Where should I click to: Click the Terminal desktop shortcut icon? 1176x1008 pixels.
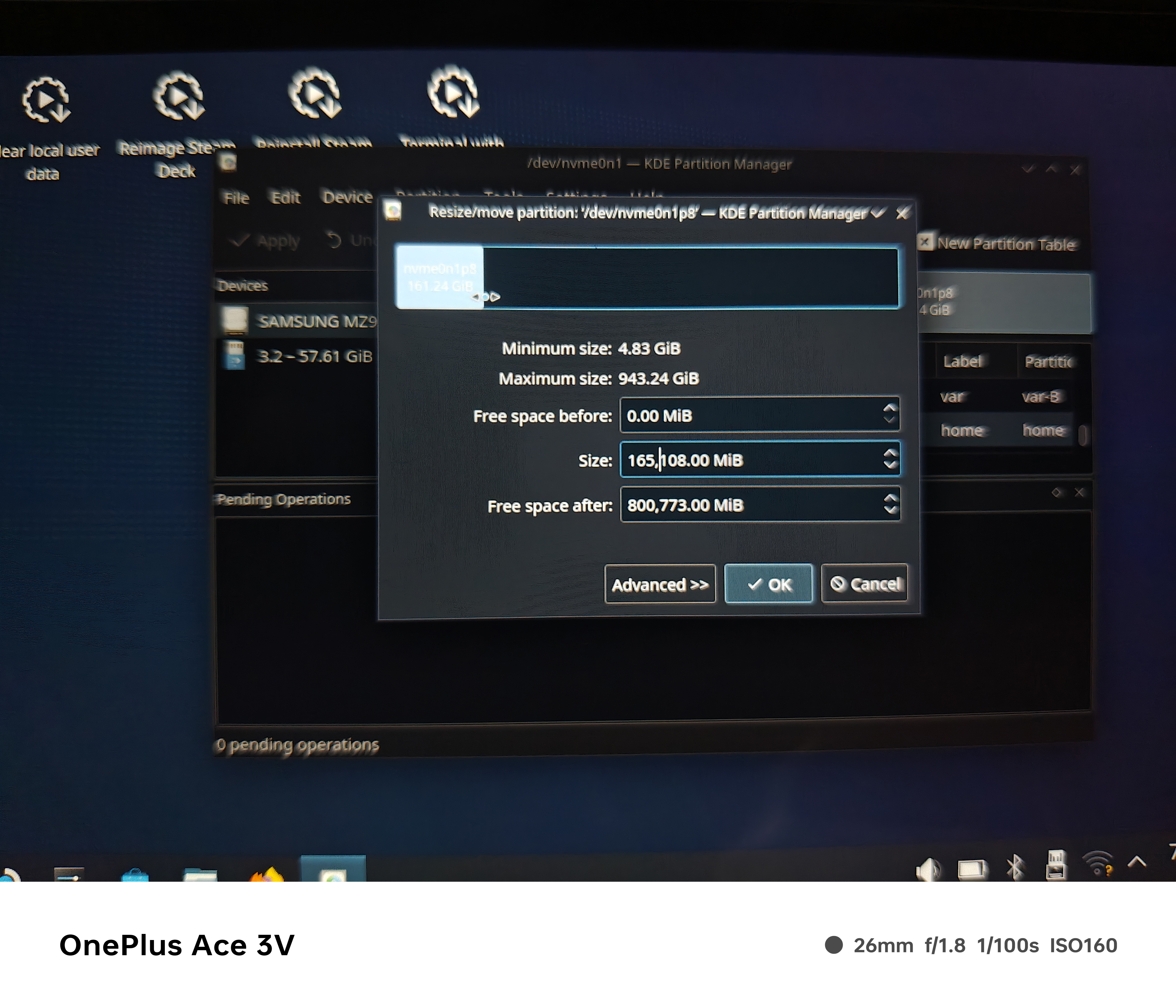453,93
